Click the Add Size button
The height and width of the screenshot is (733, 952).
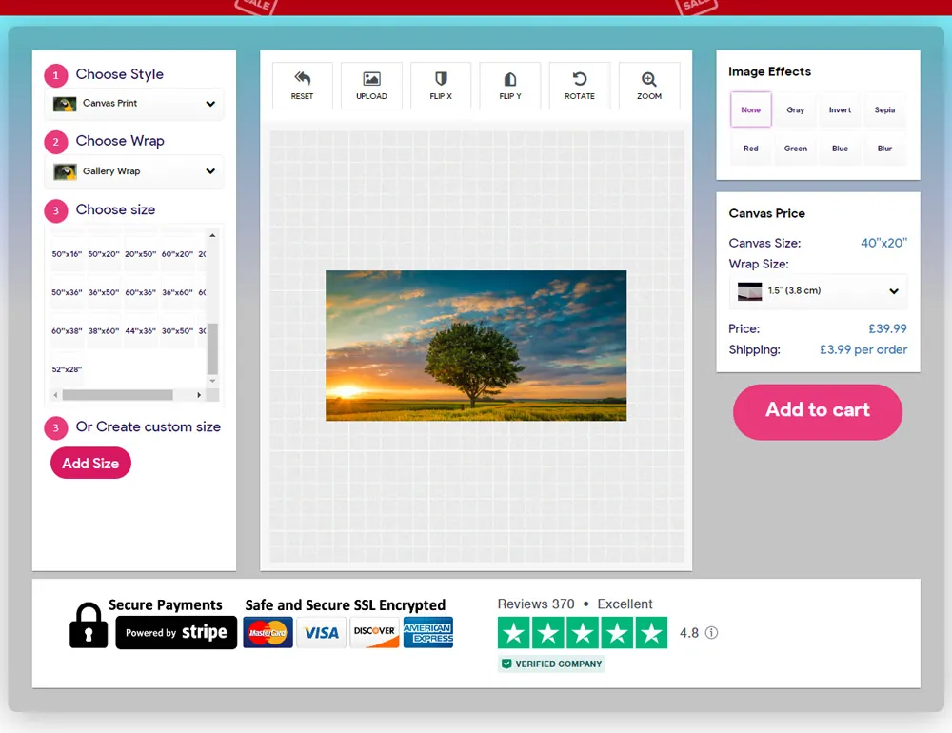(90, 464)
